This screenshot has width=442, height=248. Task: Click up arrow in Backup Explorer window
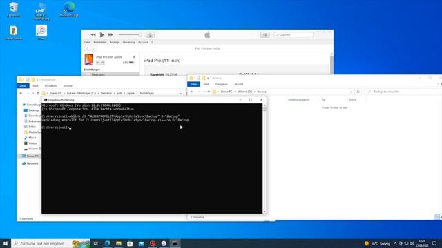[209, 92]
